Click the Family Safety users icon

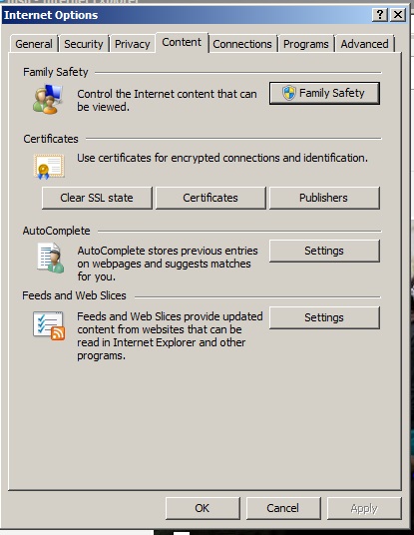[48, 99]
